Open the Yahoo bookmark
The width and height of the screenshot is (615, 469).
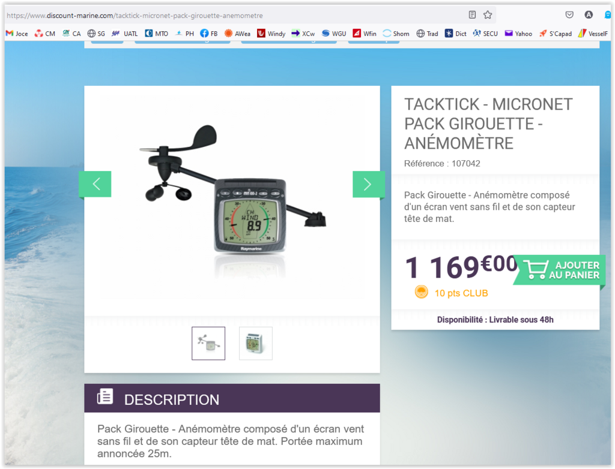(518, 34)
